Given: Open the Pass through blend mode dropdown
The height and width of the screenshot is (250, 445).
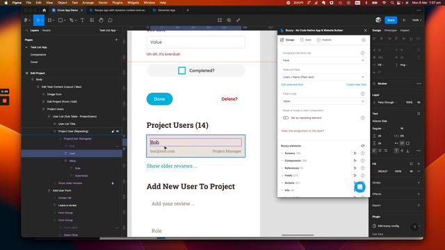Looking at the screenshot, I should click(x=387, y=102).
